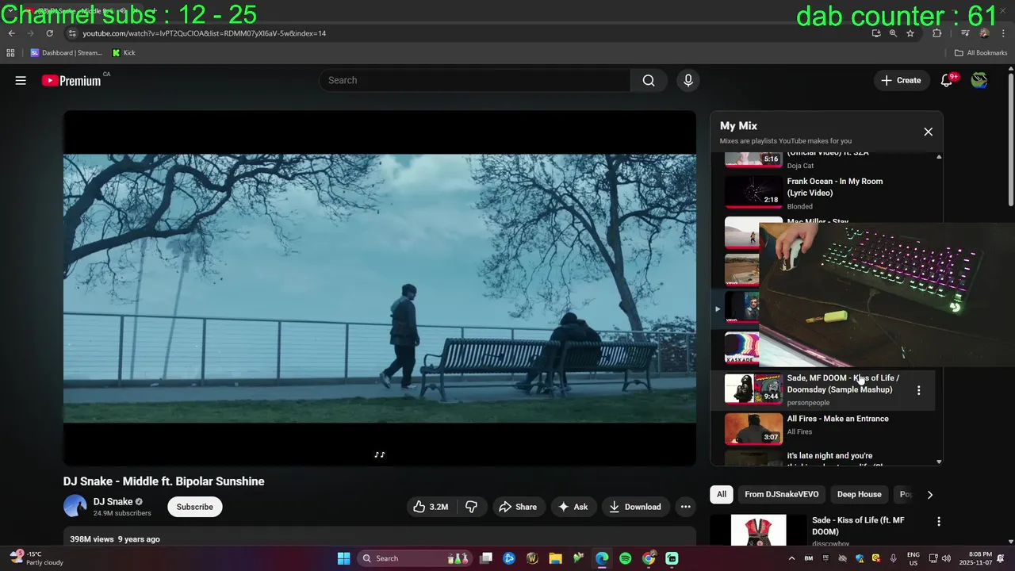Dislike the DJ Snake video
The height and width of the screenshot is (571, 1015).
pyautogui.click(x=471, y=507)
